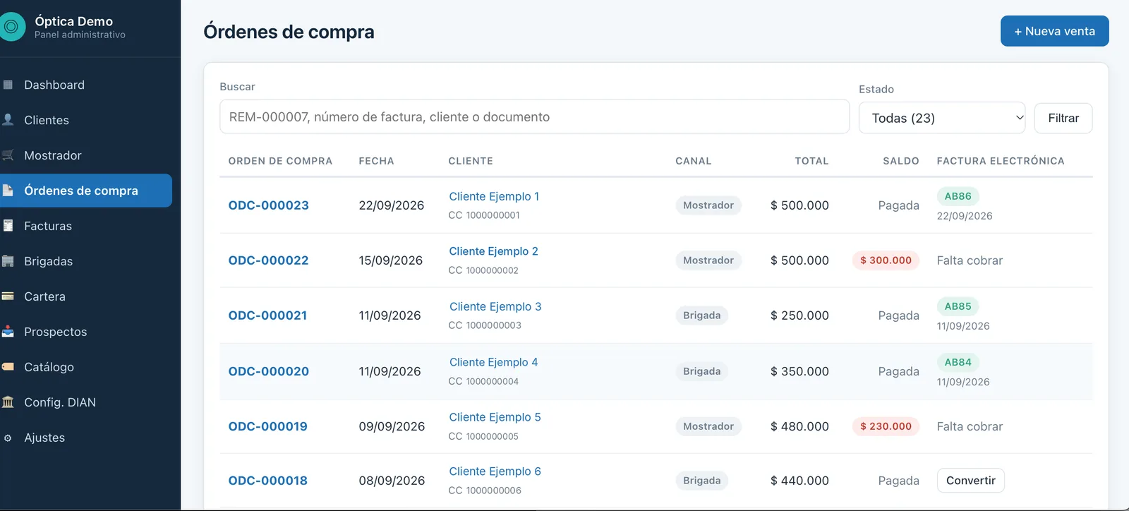Focus the Buscar search field
Screen dimensions: 1129x511
point(534,116)
